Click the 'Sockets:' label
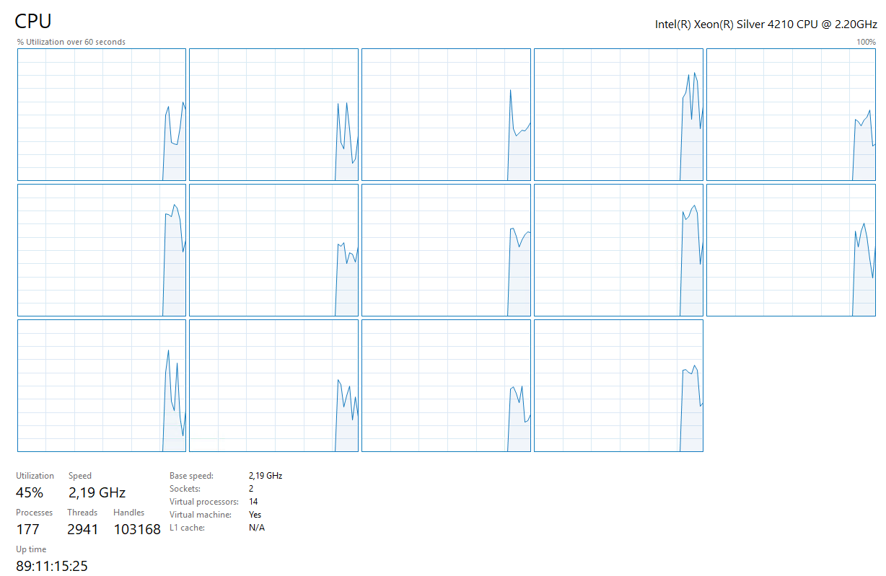Screen dimensions: 886x576 (x=185, y=489)
